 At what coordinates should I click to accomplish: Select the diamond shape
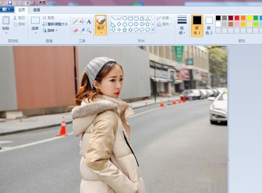[x=119, y=24]
